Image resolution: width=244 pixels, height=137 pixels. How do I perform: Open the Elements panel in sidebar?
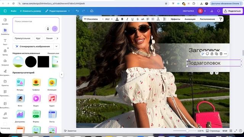5,32
